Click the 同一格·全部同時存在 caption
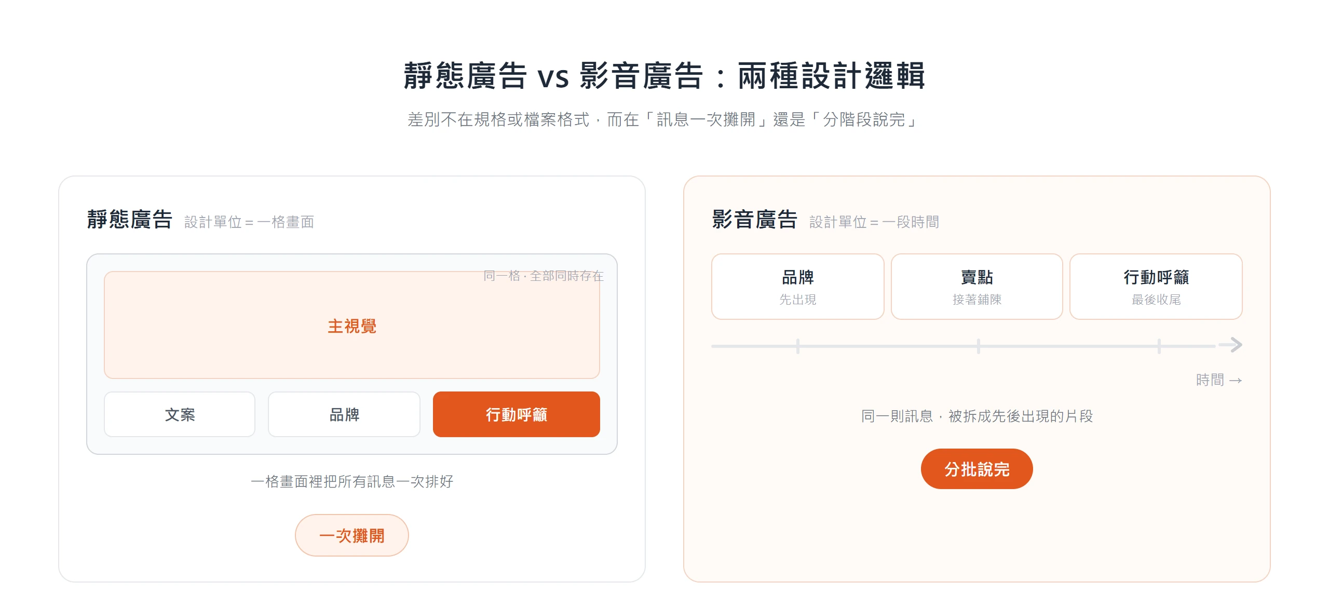This screenshot has height=595, width=1329. click(544, 276)
